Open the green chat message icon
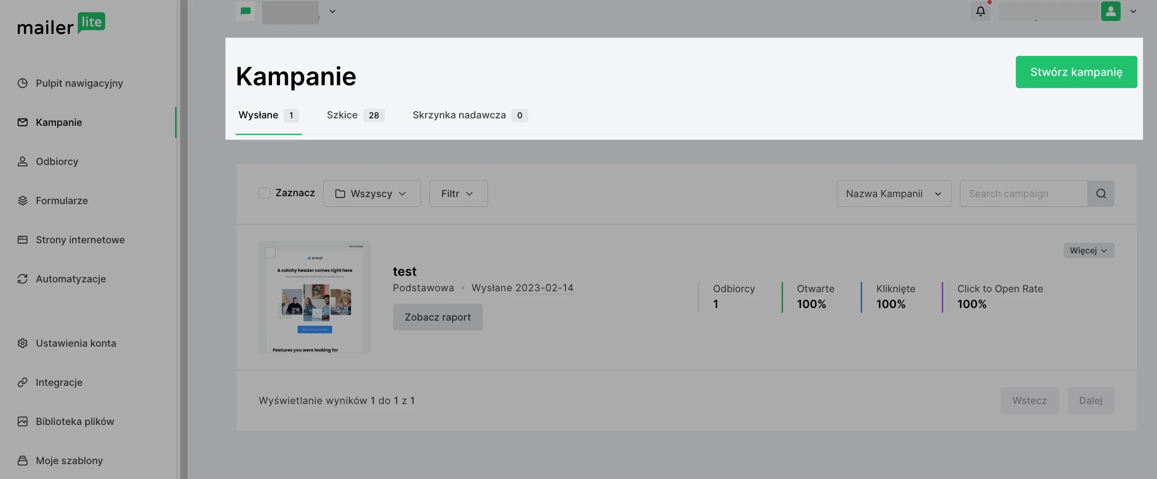The height and width of the screenshot is (479, 1157). pyautogui.click(x=245, y=11)
